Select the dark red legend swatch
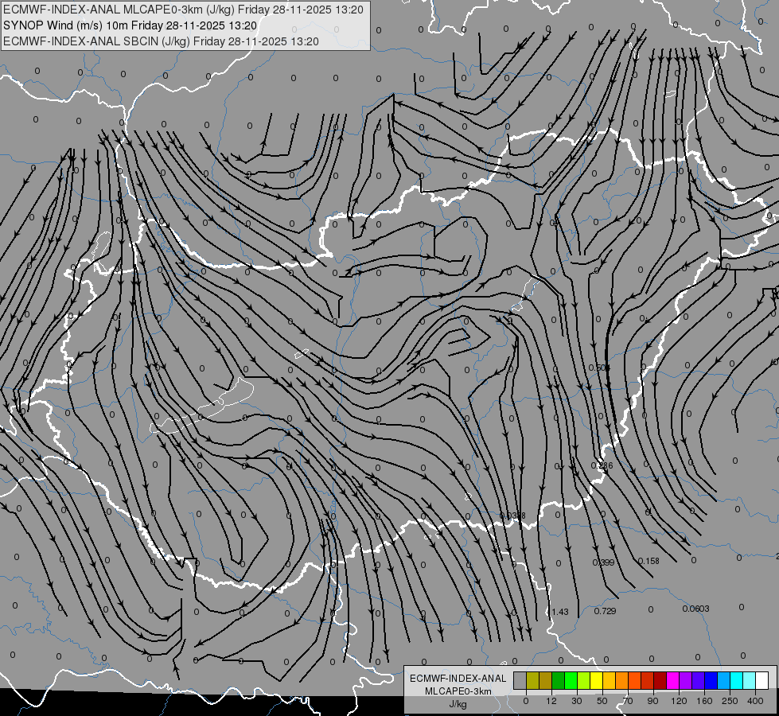This screenshot has width=779, height=716. [x=660, y=680]
